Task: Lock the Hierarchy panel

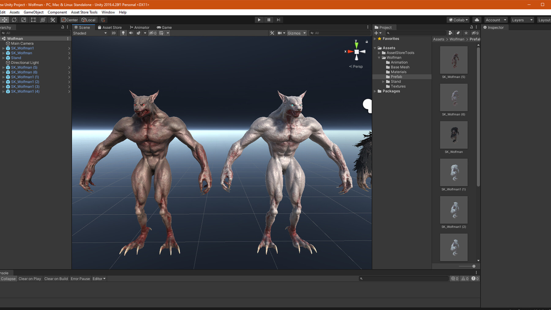Action: (63, 27)
